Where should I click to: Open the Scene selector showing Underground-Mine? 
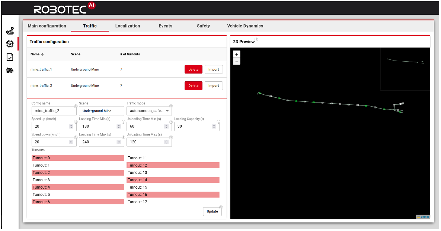pos(101,111)
